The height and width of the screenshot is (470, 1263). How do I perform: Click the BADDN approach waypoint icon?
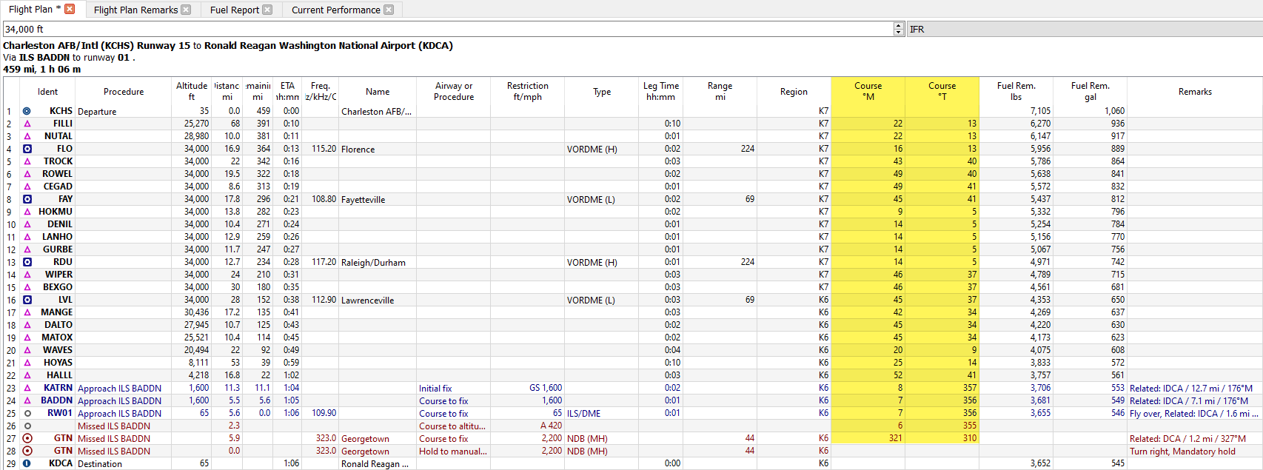(27, 400)
